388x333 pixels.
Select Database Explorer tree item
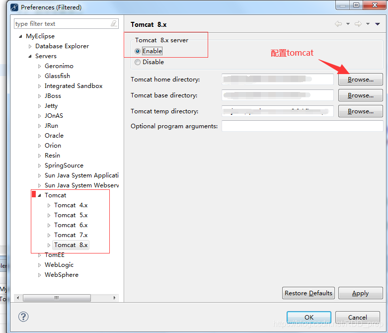(x=62, y=46)
